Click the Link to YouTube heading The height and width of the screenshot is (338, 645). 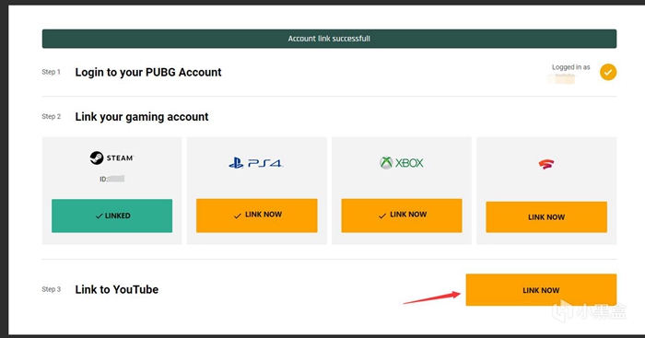[x=116, y=289]
